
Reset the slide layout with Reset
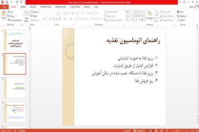(34, 16)
